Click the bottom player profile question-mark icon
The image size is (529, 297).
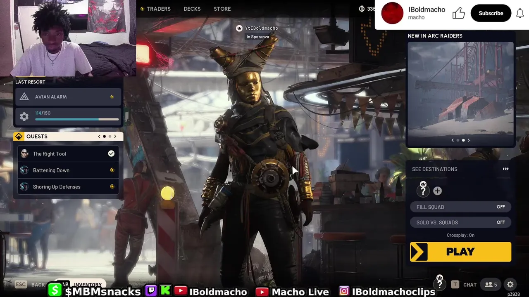tap(440, 284)
